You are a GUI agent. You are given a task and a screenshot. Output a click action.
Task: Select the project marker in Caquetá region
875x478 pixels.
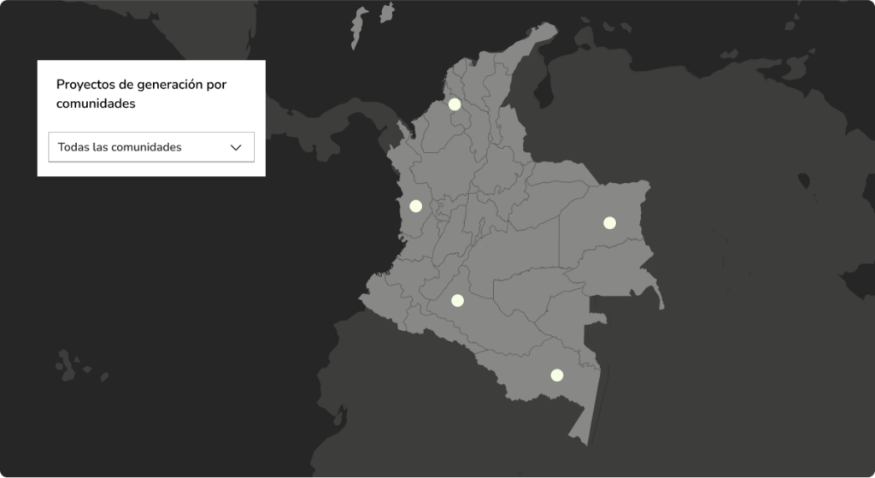pos(457,300)
